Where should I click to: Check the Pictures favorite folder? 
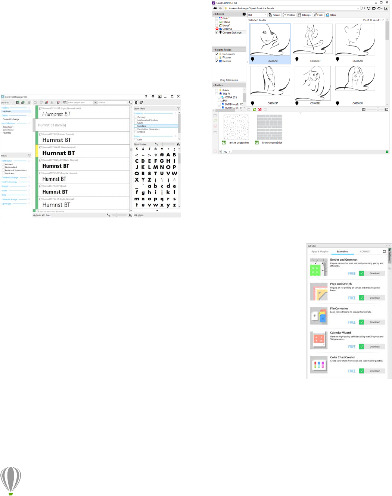coord(217,57)
